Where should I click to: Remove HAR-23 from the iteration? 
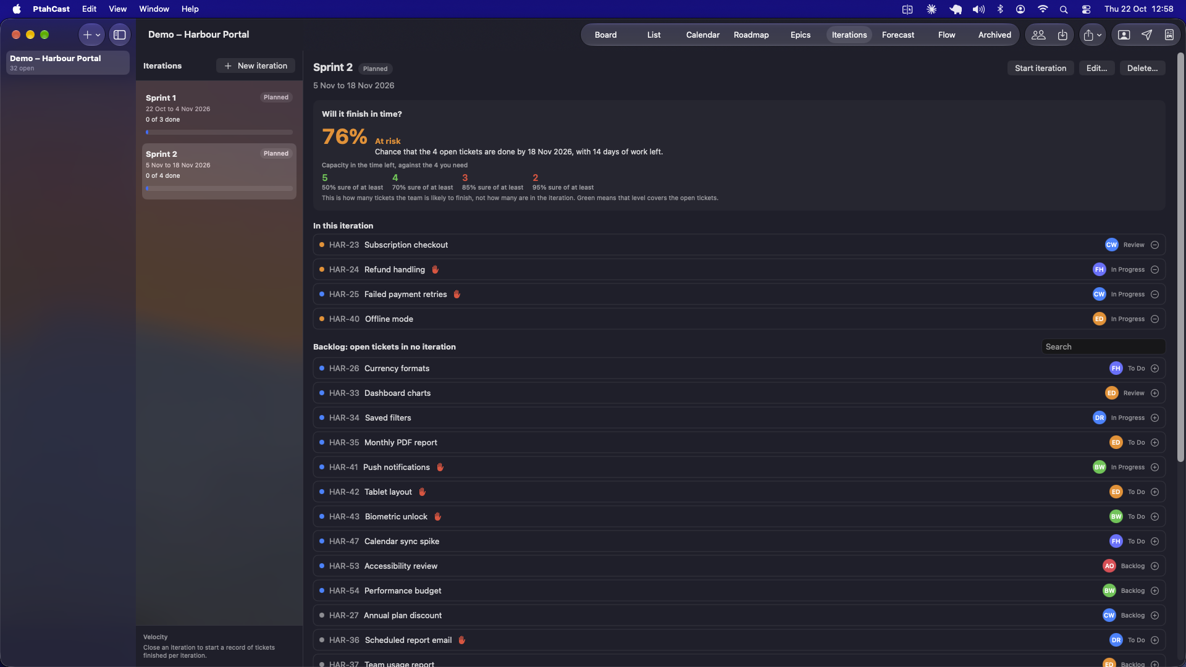(1154, 245)
